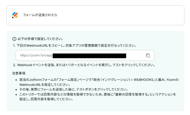Click step 2 Webhookイベントを送信 instruction
The height and width of the screenshot is (115, 190).
pyautogui.click(x=84, y=65)
